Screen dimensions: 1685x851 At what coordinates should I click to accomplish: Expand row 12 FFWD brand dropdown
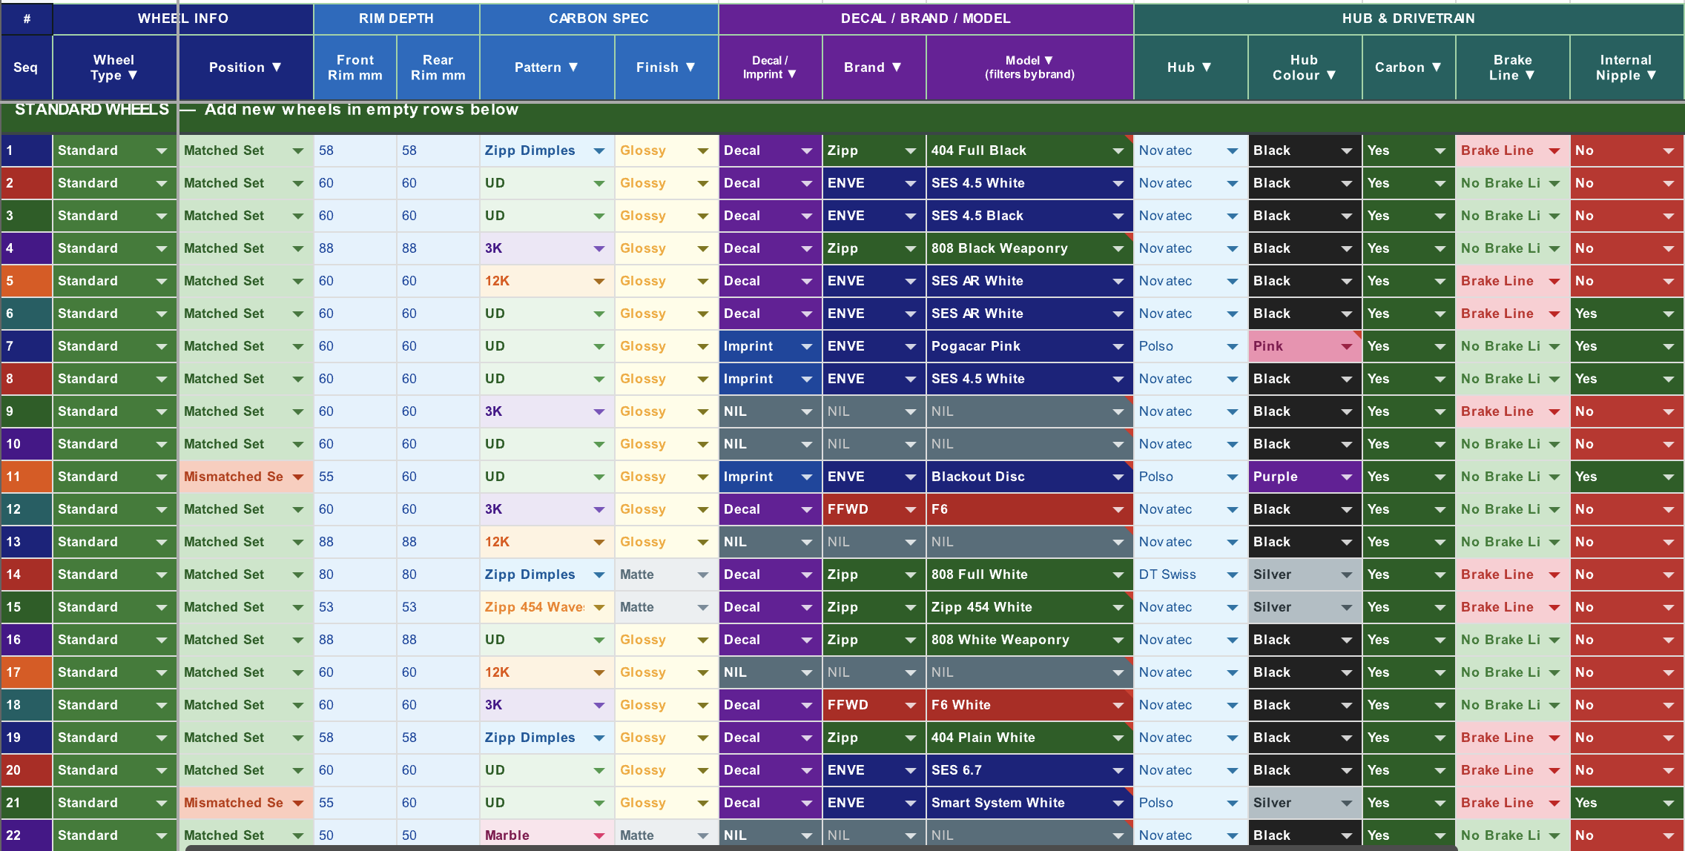[x=911, y=509]
